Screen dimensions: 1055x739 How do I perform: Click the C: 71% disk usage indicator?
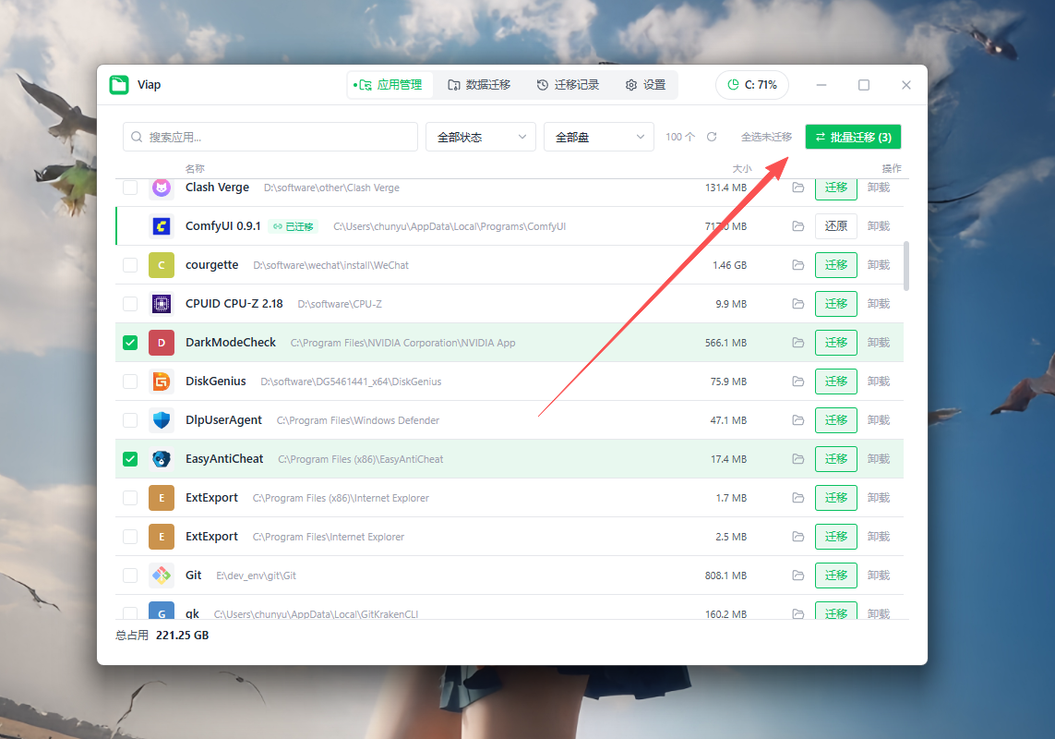click(x=752, y=85)
